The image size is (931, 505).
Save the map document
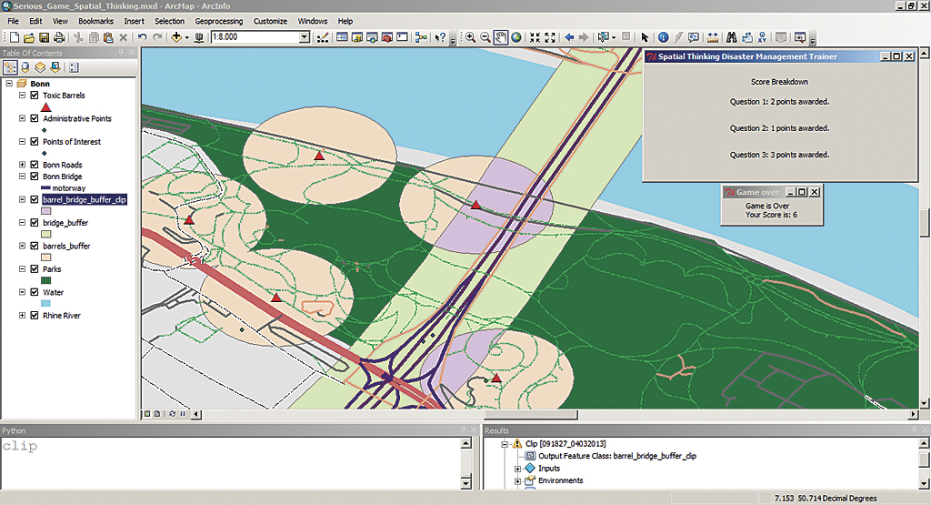tap(44, 38)
